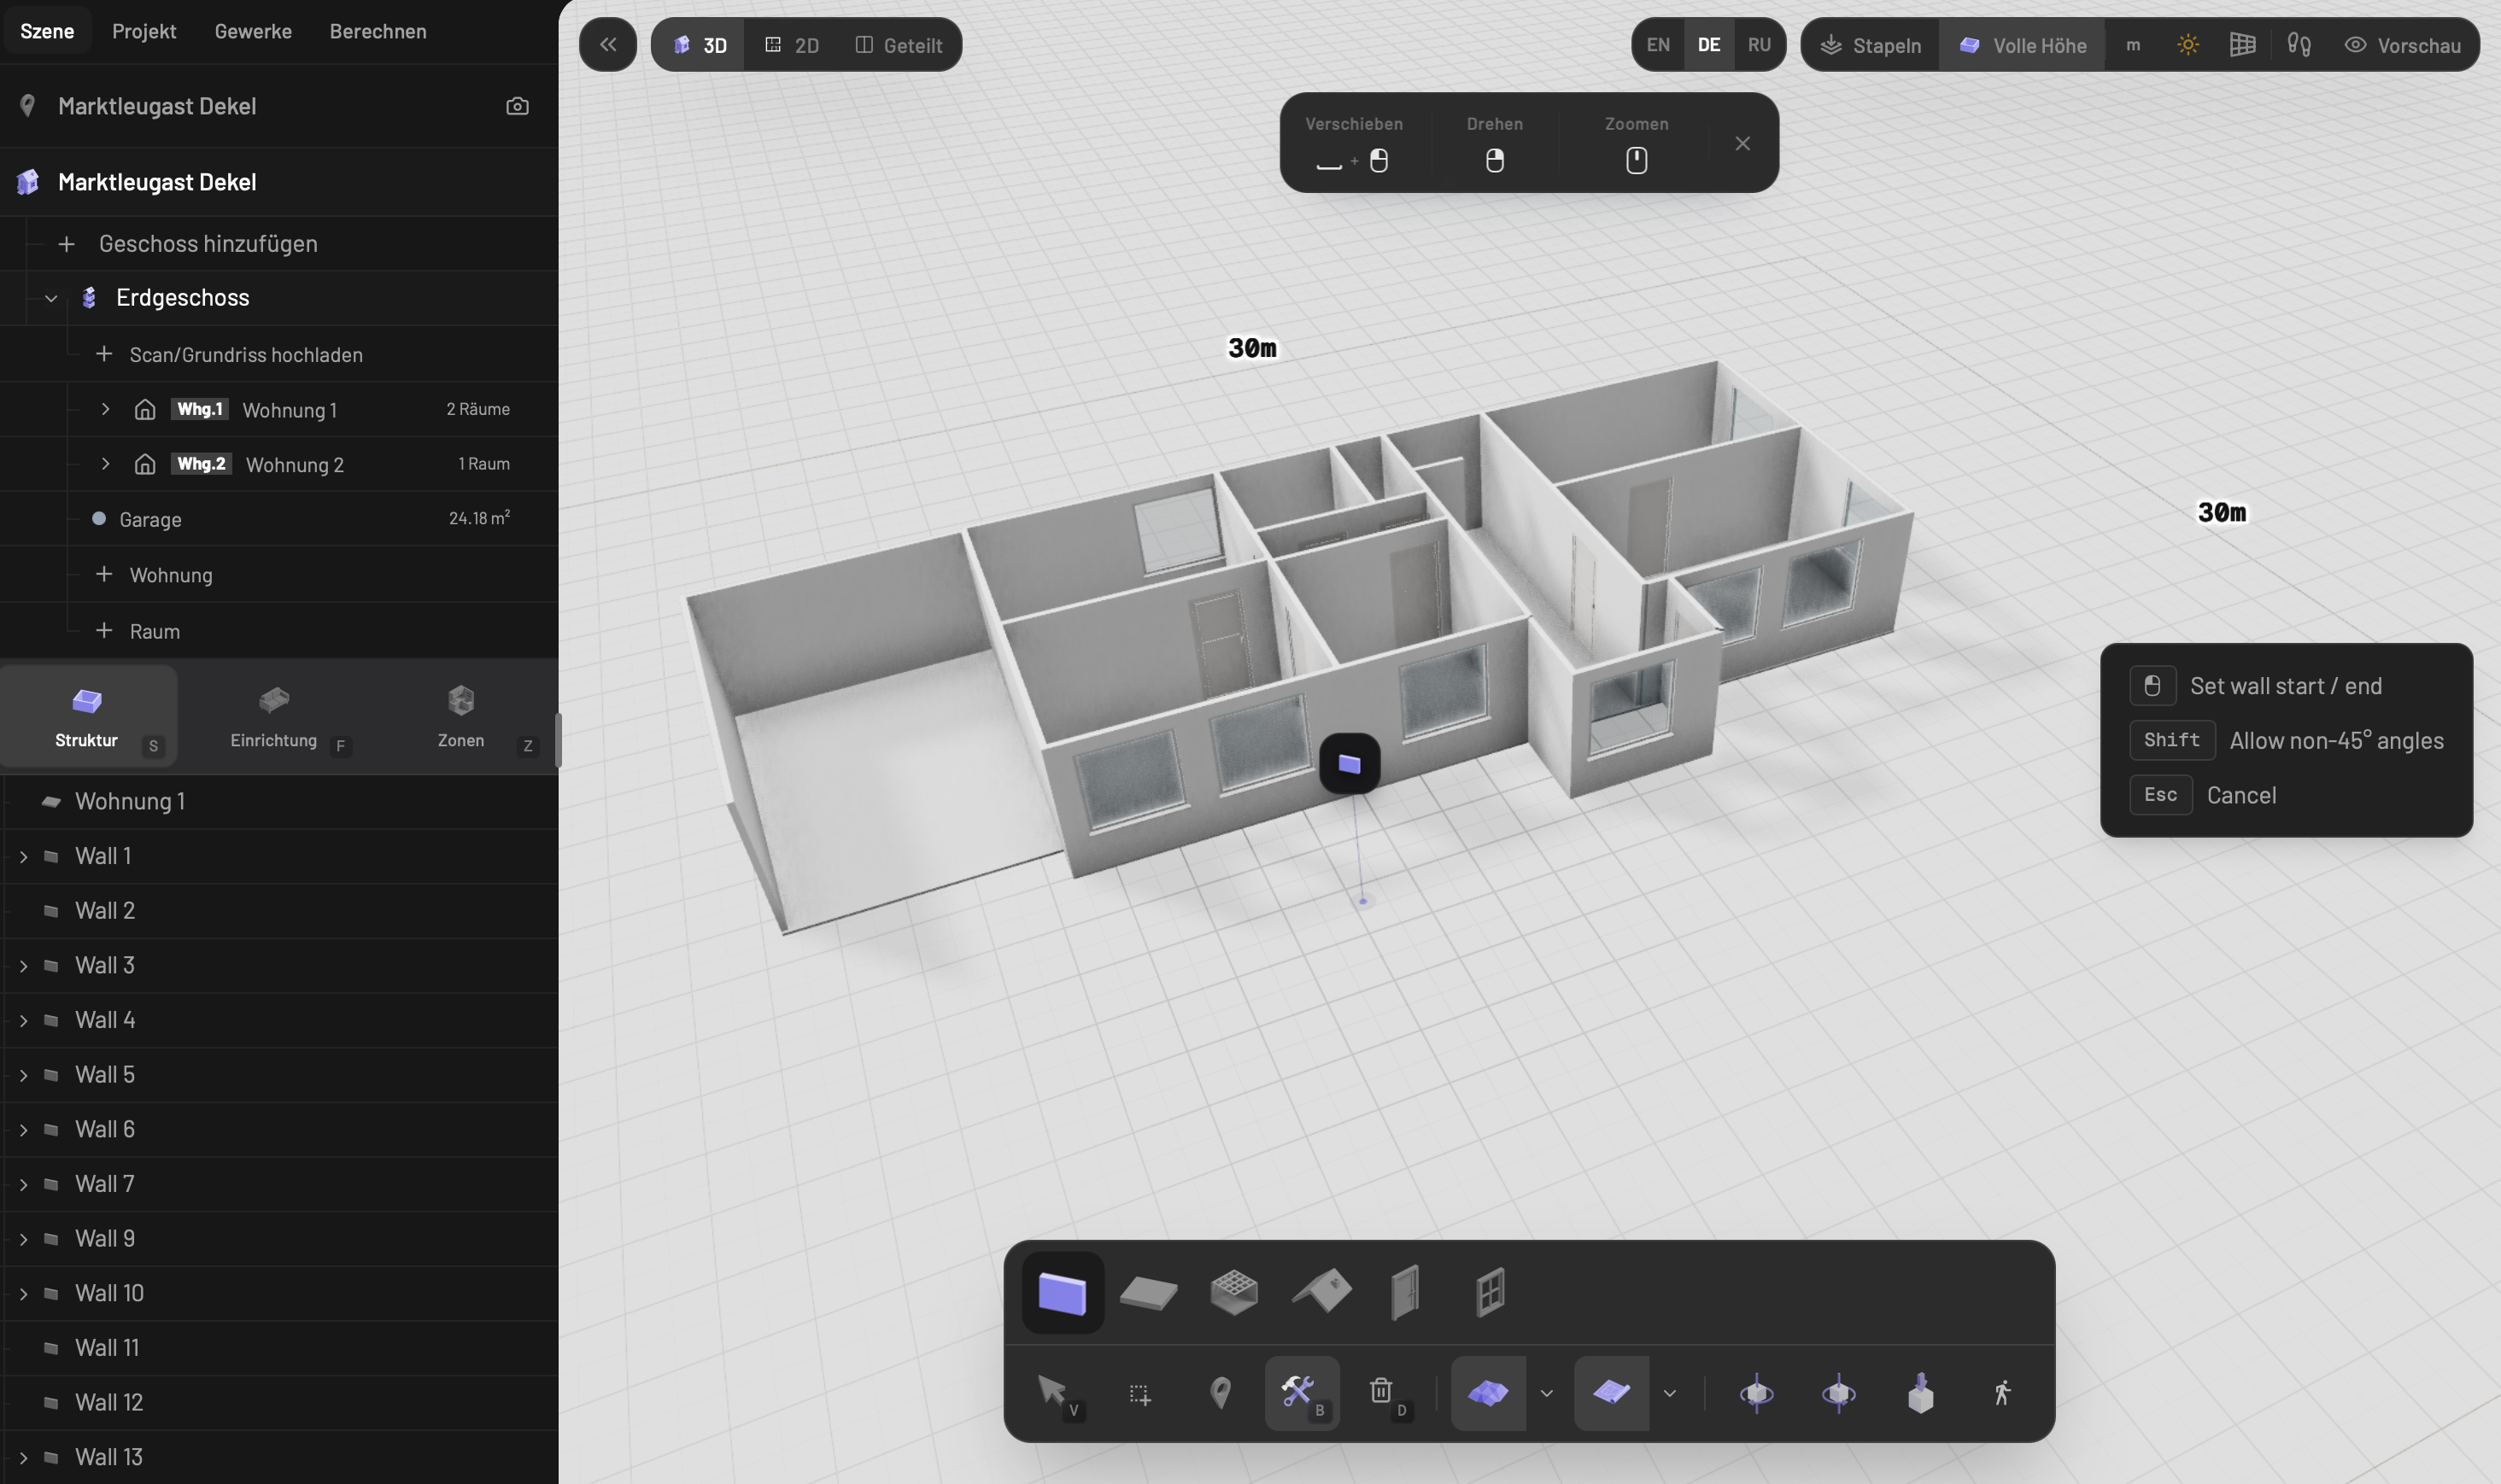
Task: Open the Gewerke tab
Action: point(253,31)
